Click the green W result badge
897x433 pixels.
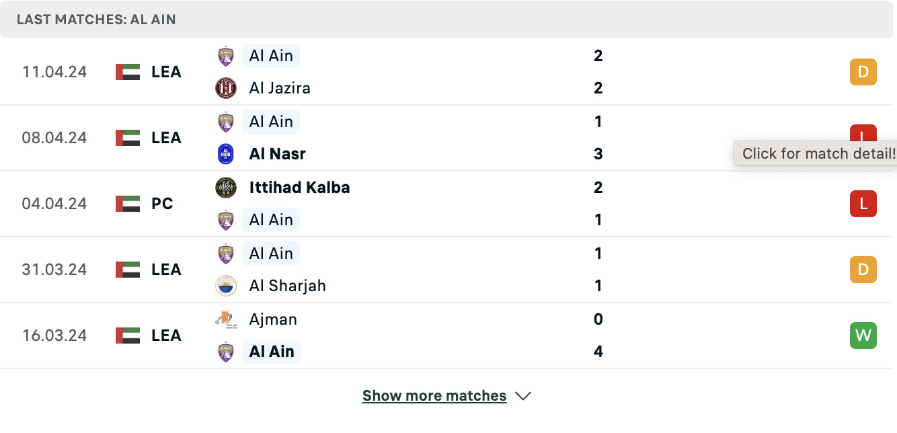click(x=863, y=336)
